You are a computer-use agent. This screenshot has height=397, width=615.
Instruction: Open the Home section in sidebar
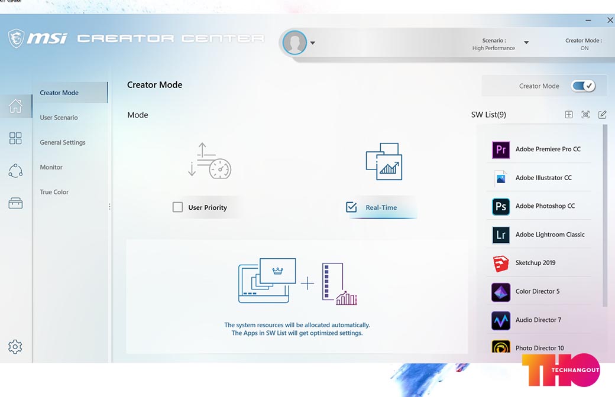coord(16,106)
